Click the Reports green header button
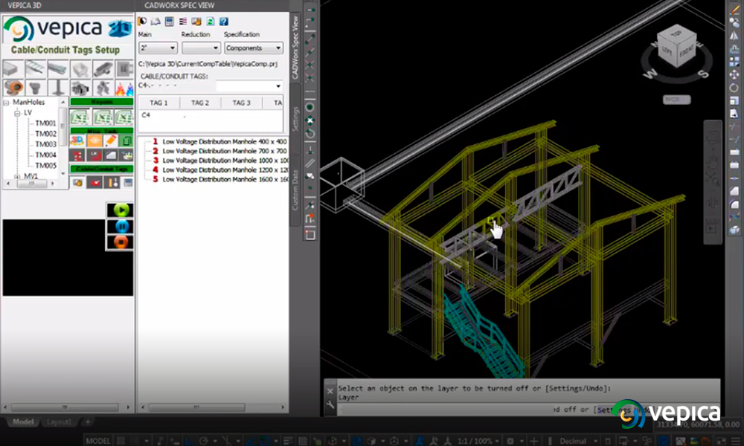Viewport: 744px width, 446px height. click(x=101, y=102)
